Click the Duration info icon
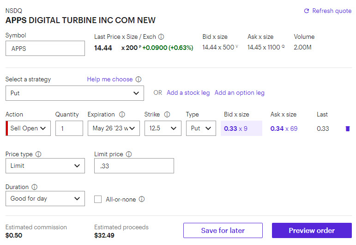The height and width of the screenshot is (245, 356). pos(35,187)
